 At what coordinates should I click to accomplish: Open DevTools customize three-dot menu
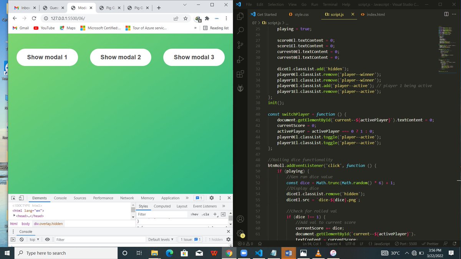pos(220,198)
